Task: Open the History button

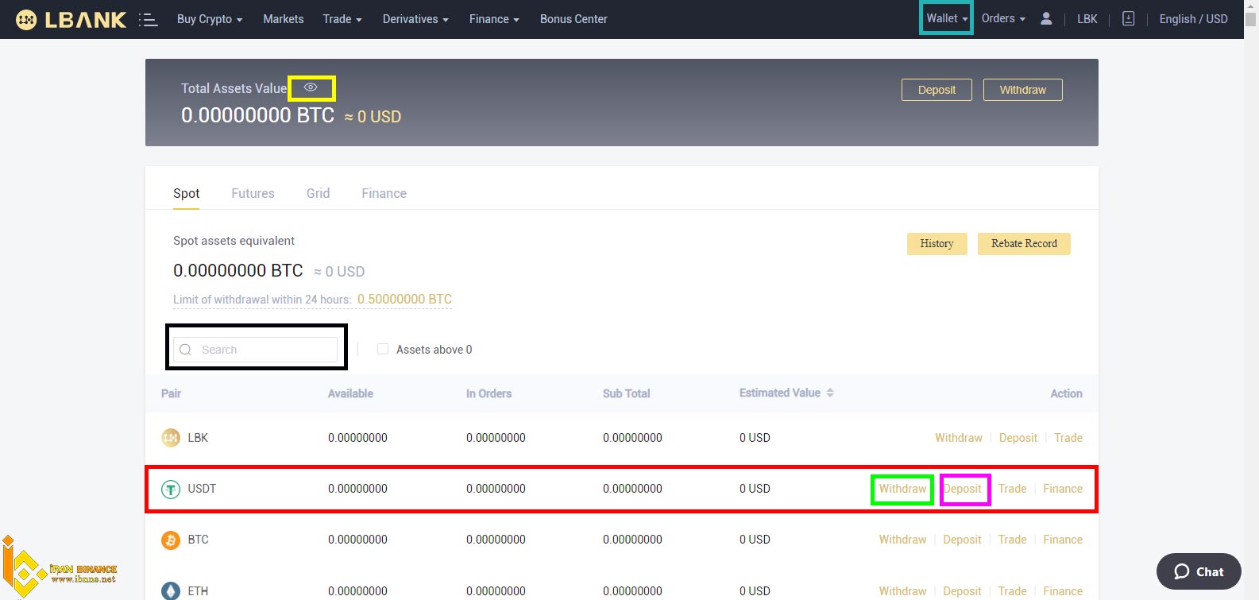Action: coord(937,244)
